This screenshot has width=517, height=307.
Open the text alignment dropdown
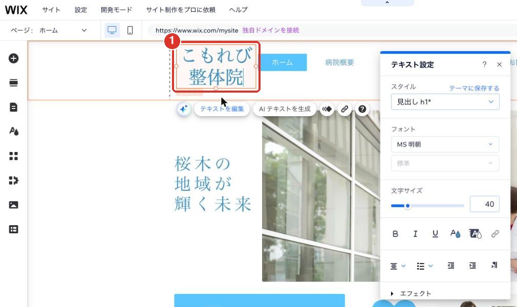coord(398,266)
